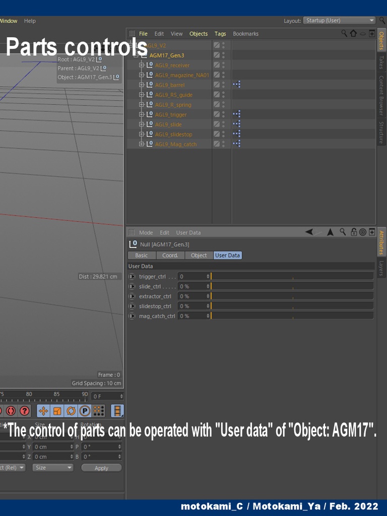The image size is (387, 516).
Task: Switch to the Coord. tab
Action: coord(170,255)
